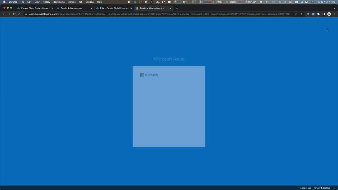
Task: Select the Sign in to Microsoft Azure tab
Action: [153, 8]
